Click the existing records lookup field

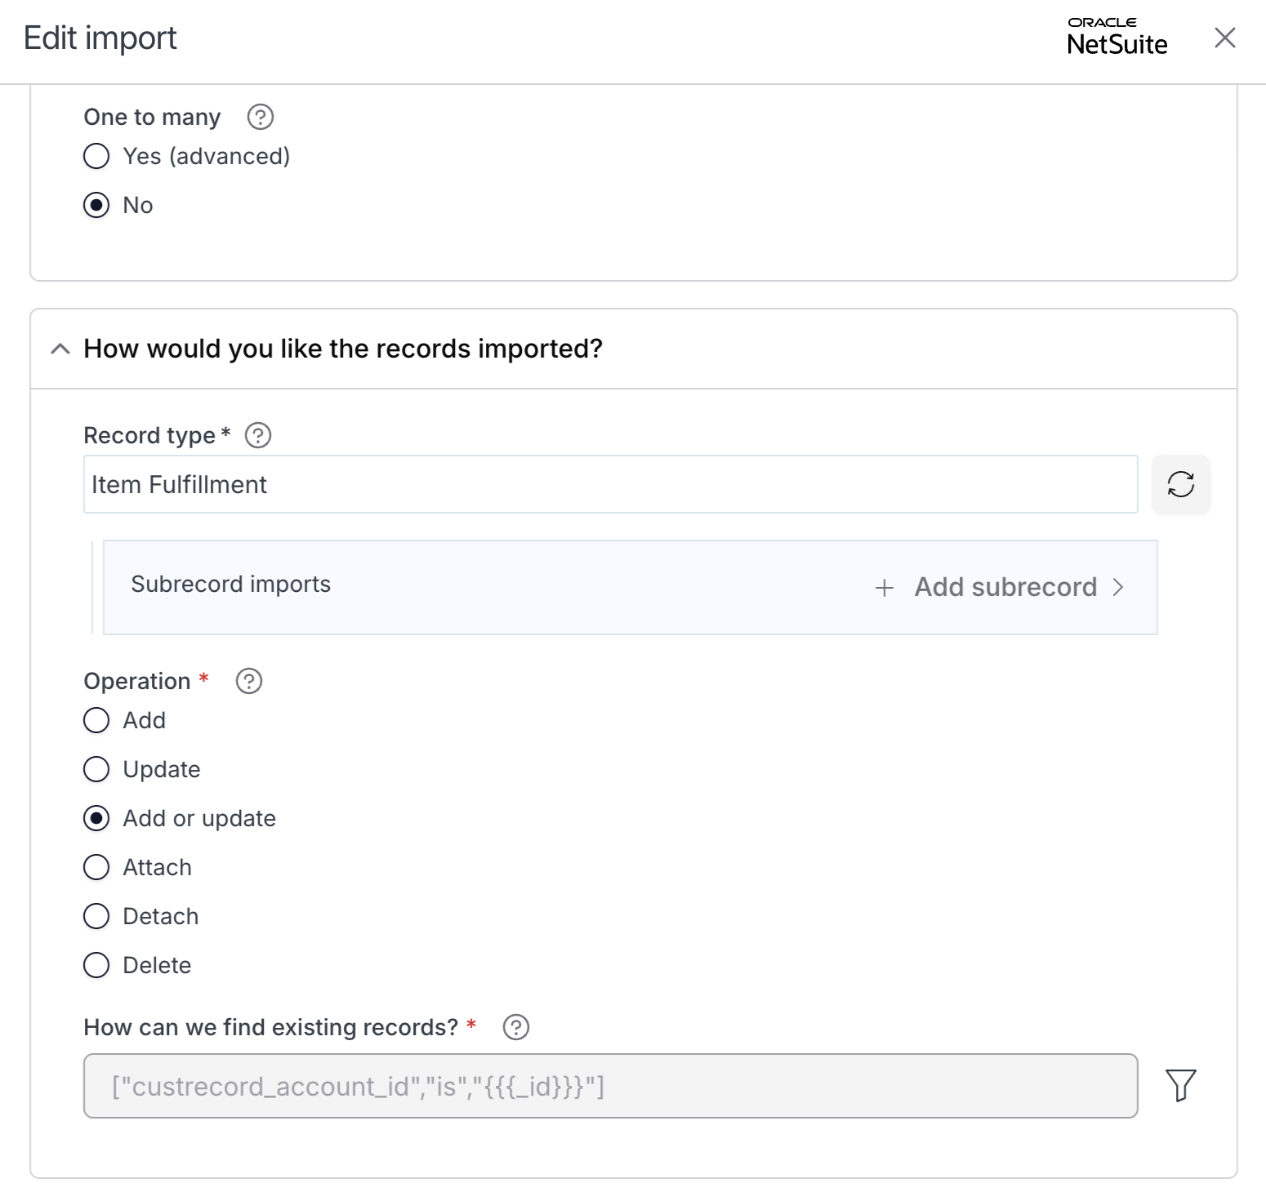pyautogui.click(x=610, y=1086)
